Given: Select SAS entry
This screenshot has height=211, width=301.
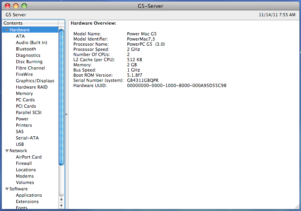Looking at the screenshot, I should (x=20, y=132).
